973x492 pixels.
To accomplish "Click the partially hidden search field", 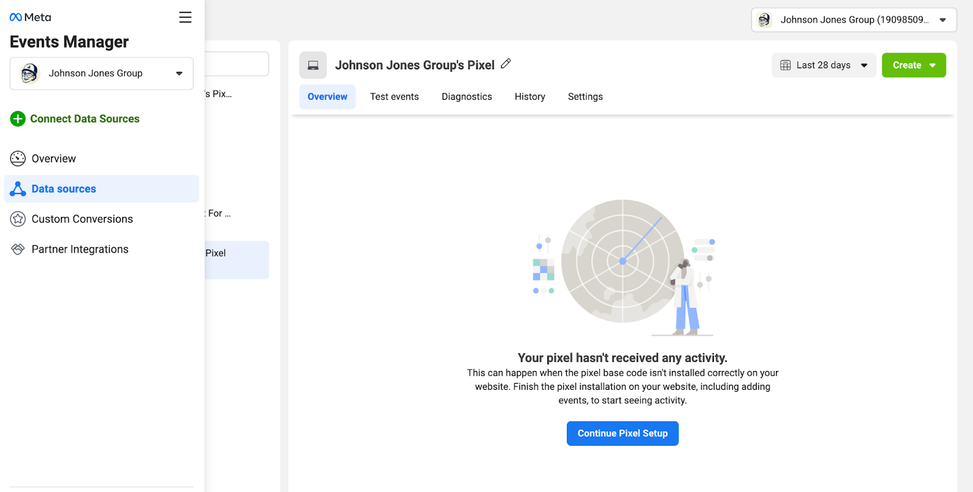I will (x=237, y=64).
